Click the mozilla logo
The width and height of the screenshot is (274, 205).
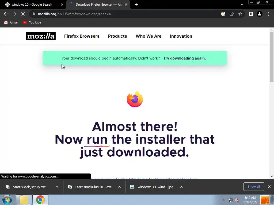[x=41, y=36]
